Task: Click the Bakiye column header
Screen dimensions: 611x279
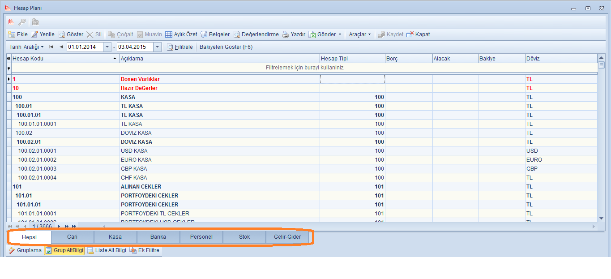Action: [502, 59]
